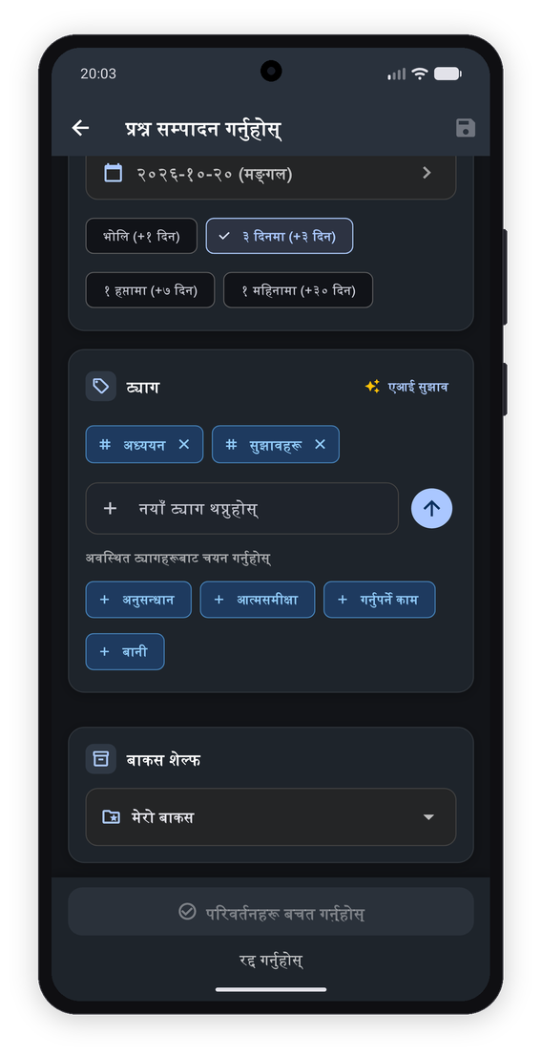Select the १ हप्तामा (+७ दिन) chip
The height and width of the screenshot is (1057, 542).
pyautogui.click(x=150, y=290)
